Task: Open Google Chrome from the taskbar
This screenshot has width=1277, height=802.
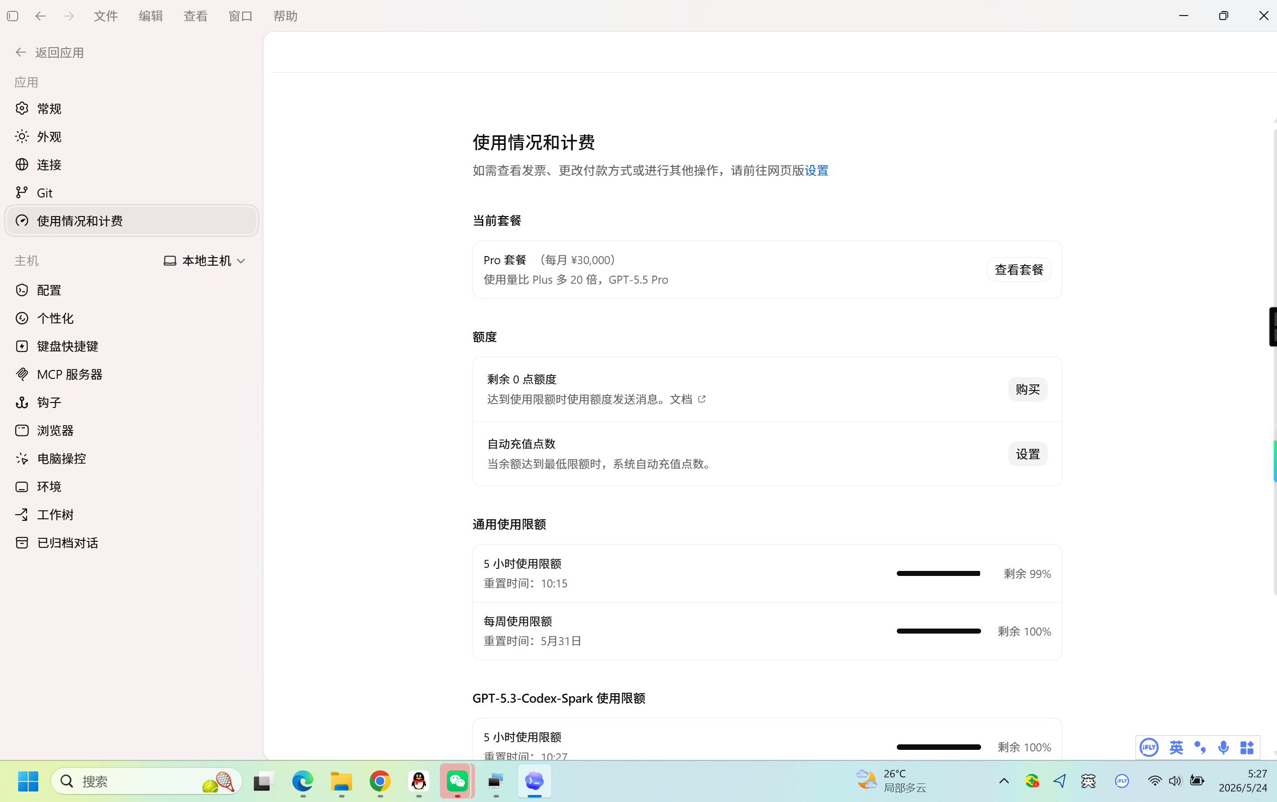Action: click(x=380, y=781)
